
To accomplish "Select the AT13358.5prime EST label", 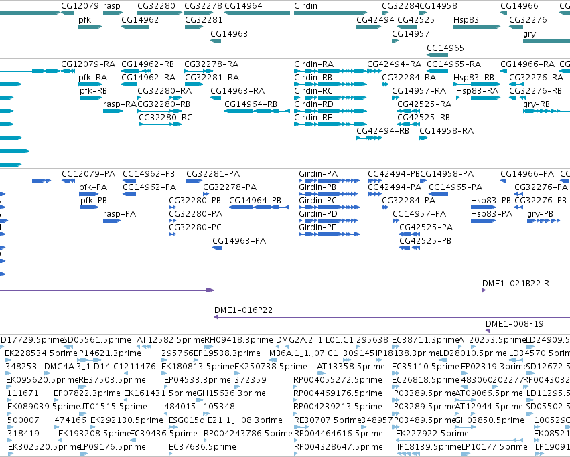I will (351, 366).
